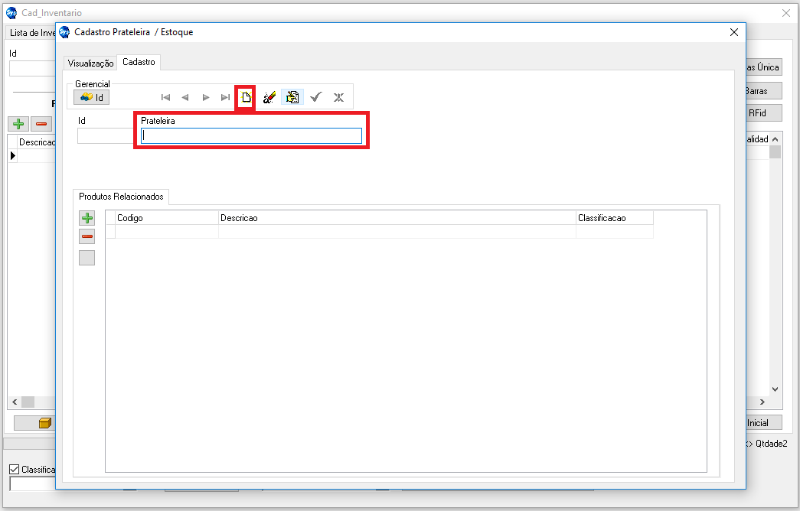Go to the next record arrow
Screen dimensions: 800x511
pos(205,97)
